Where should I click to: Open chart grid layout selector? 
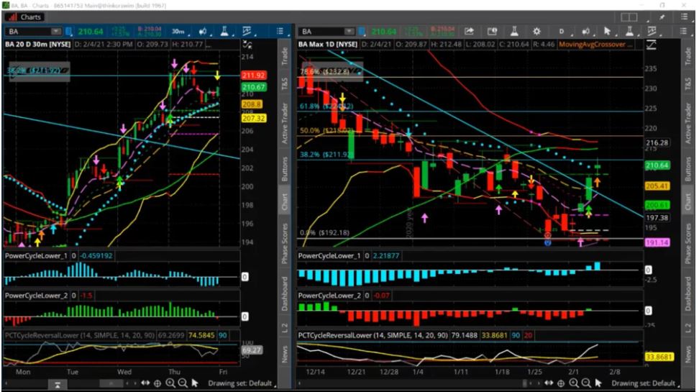tap(629, 17)
